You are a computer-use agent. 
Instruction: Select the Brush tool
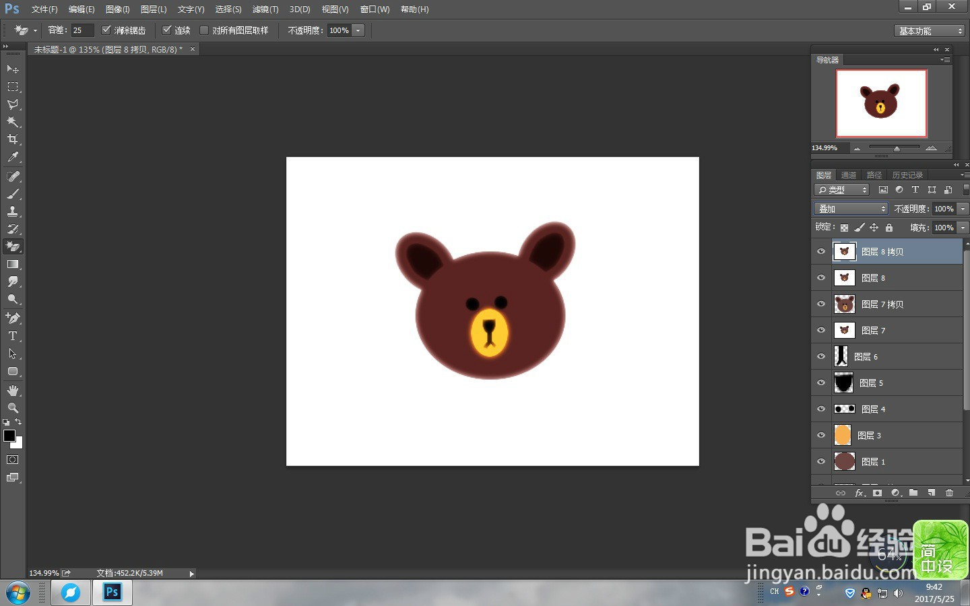13,193
